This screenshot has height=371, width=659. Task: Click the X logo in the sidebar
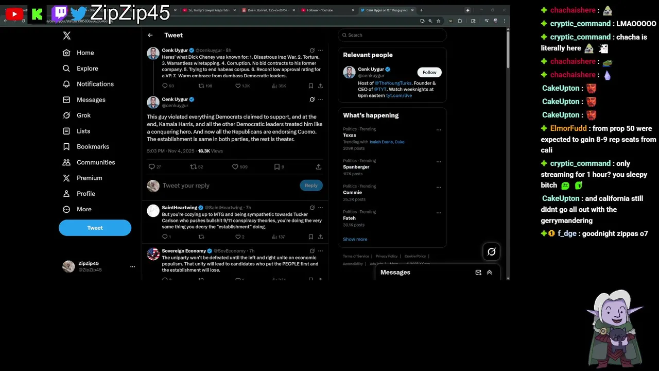66,36
